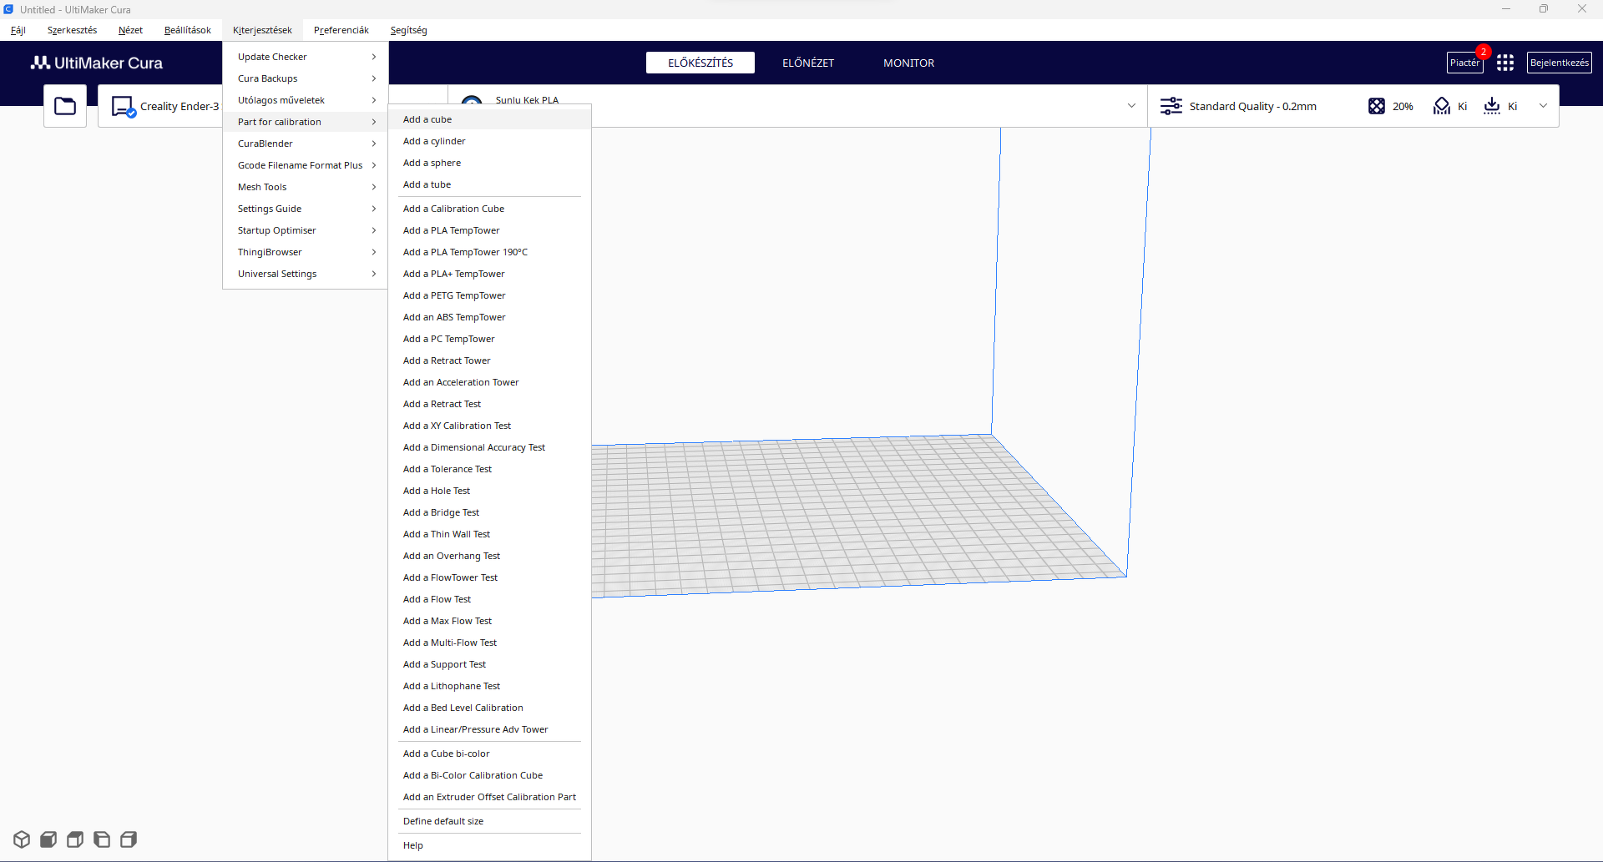Image resolution: width=1603 pixels, height=862 pixels.
Task: Choose Add a Lithophane Test
Action: point(490,686)
